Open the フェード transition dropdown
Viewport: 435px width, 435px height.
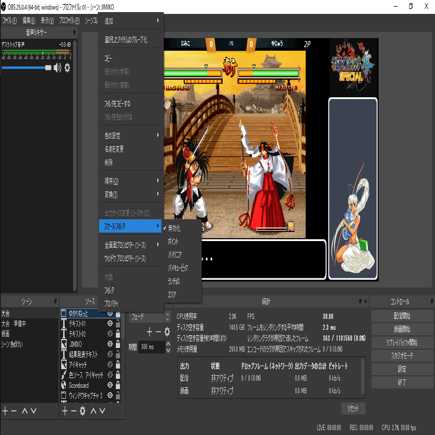(x=149, y=317)
